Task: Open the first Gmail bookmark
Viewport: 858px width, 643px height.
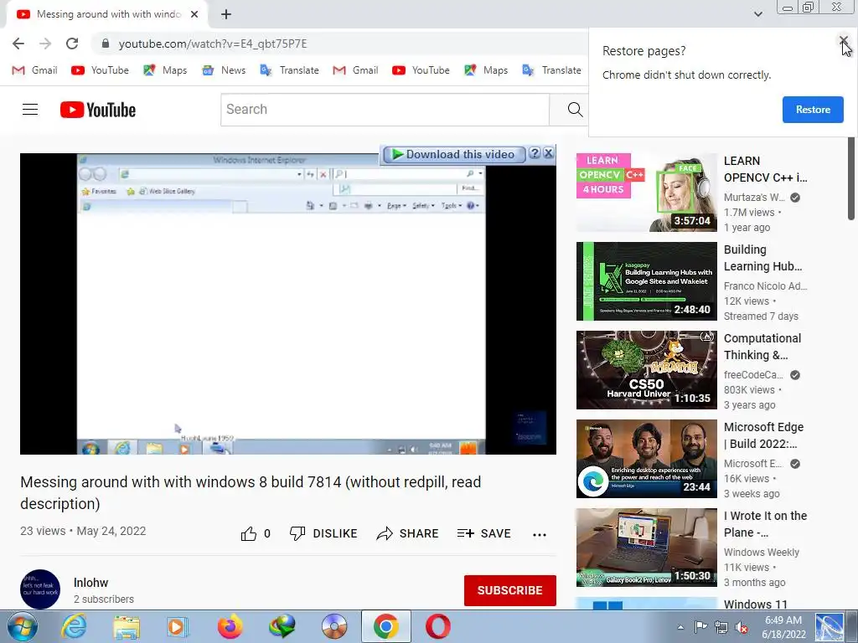Action: [x=34, y=70]
